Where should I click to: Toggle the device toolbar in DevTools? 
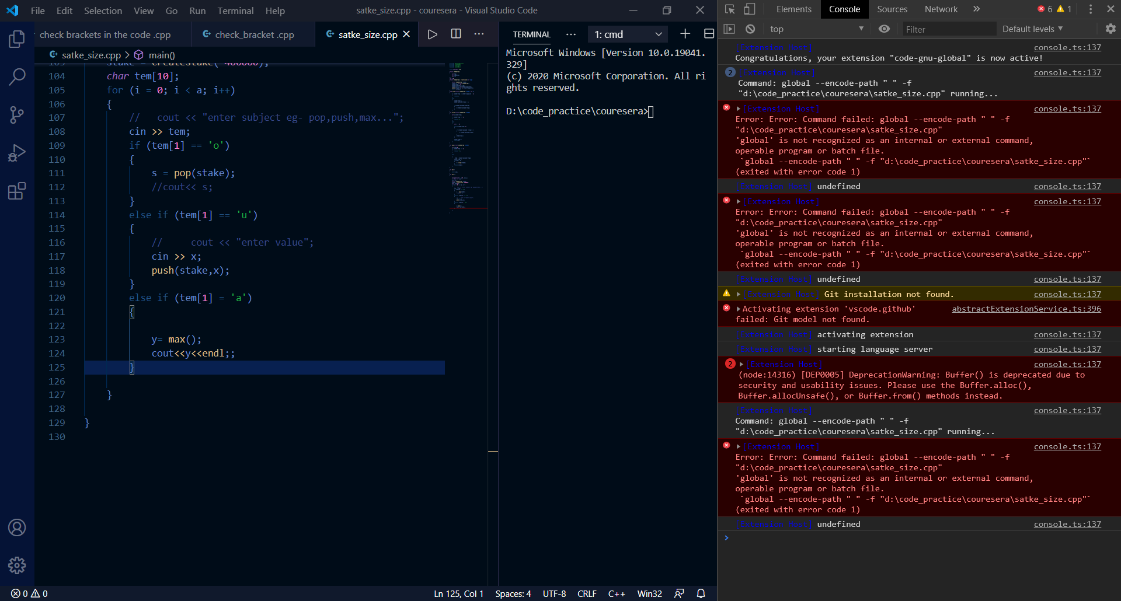click(750, 9)
